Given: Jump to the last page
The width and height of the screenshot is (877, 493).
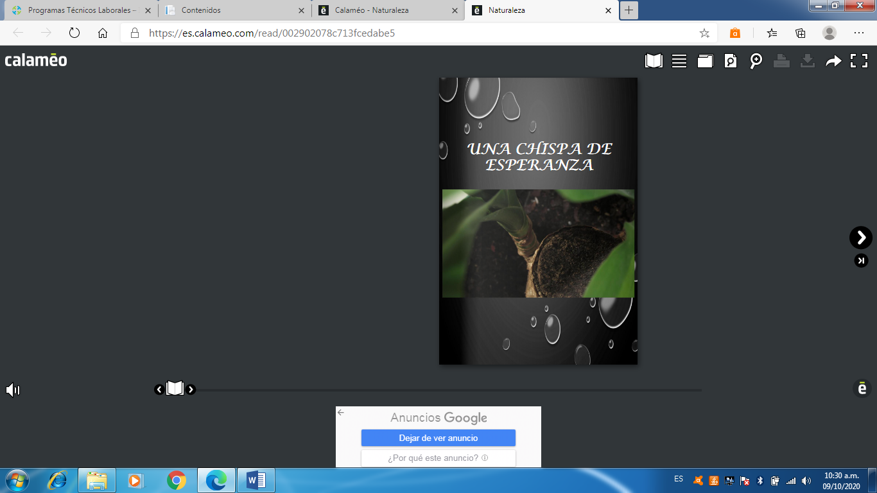Looking at the screenshot, I should click(x=861, y=261).
